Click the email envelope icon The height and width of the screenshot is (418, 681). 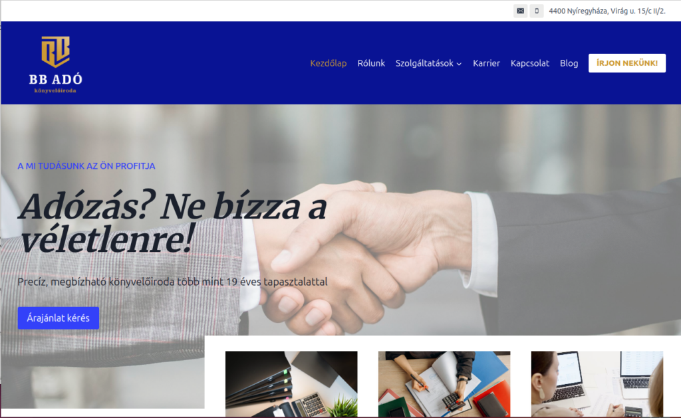click(x=520, y=11)
